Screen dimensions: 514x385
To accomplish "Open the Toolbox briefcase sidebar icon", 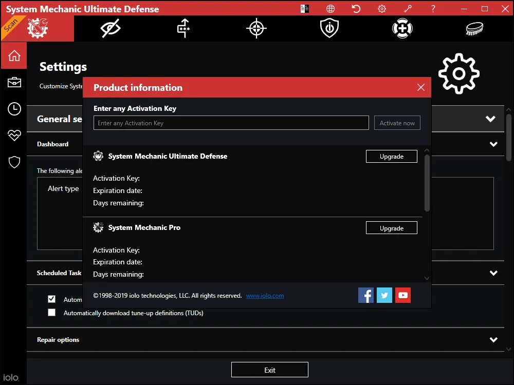I will tap(14, 82).
